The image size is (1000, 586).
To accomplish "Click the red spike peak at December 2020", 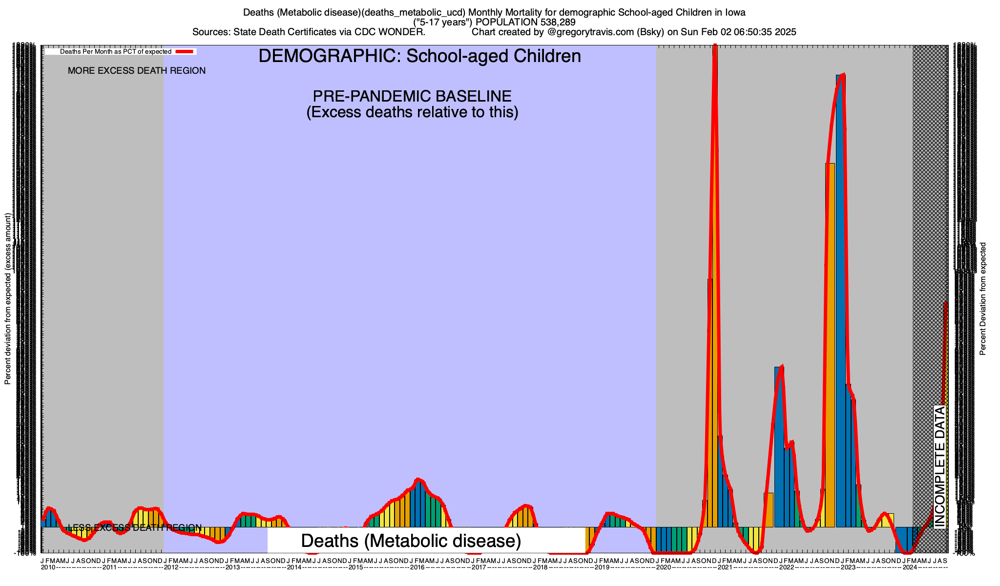I will (x=715, y=46).
